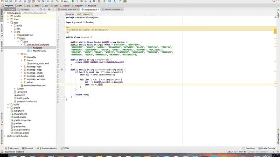Toggle the Structure side tab
This screenshot has width=280, height=157.
2,31
